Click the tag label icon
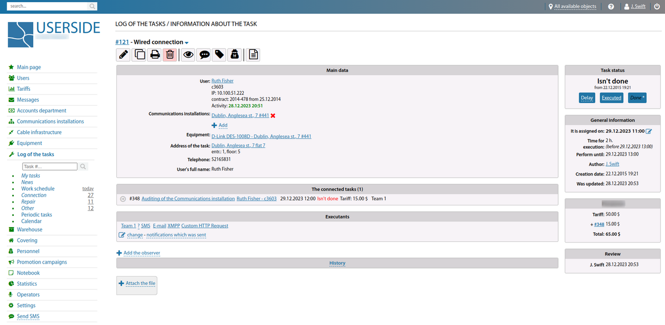The height and width of the screenshot is (325, 665). [x=219, y=54]
